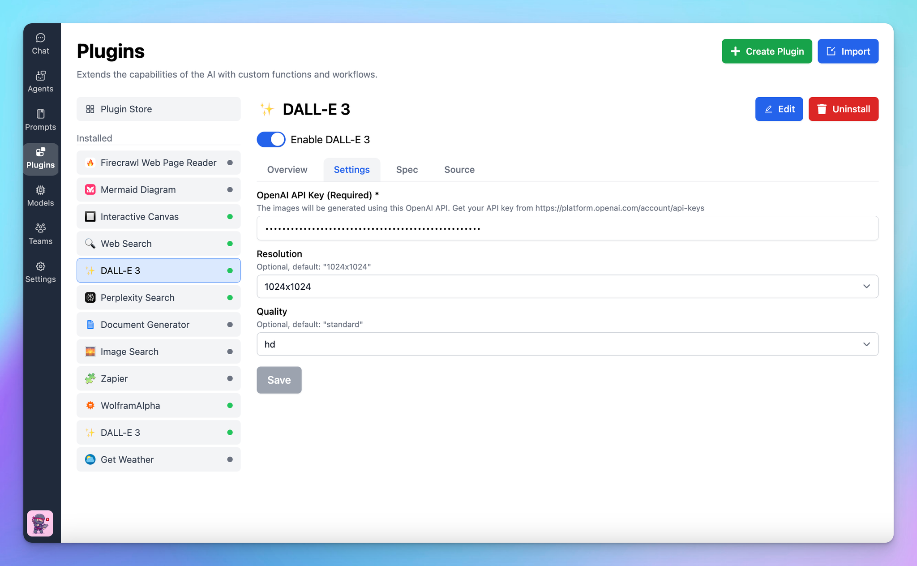Toggle the Enable DALL-E 3 switch
The height and width of the screenshot is (566, 917).
[271, 139]
